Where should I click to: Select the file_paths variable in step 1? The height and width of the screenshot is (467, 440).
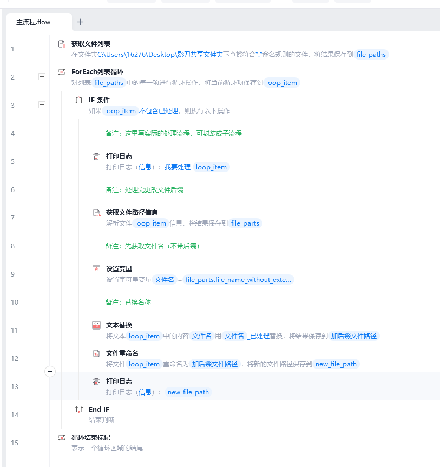pyautogui.click(x=371, y=55)
